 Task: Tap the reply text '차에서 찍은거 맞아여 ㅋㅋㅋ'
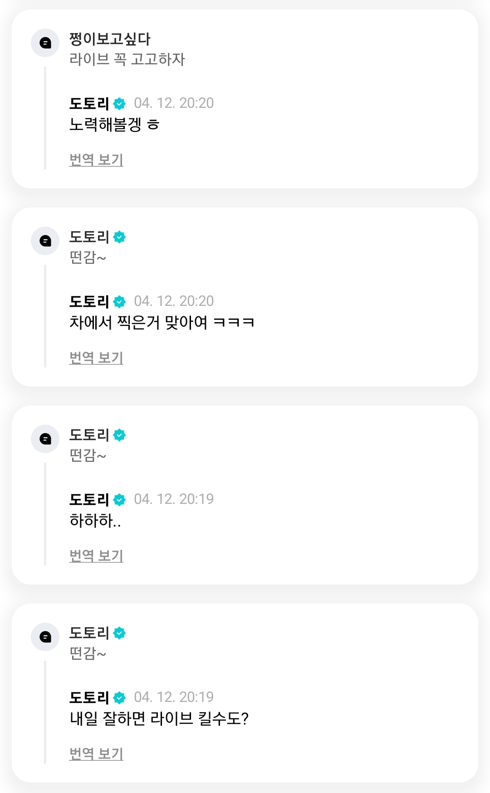162,323
